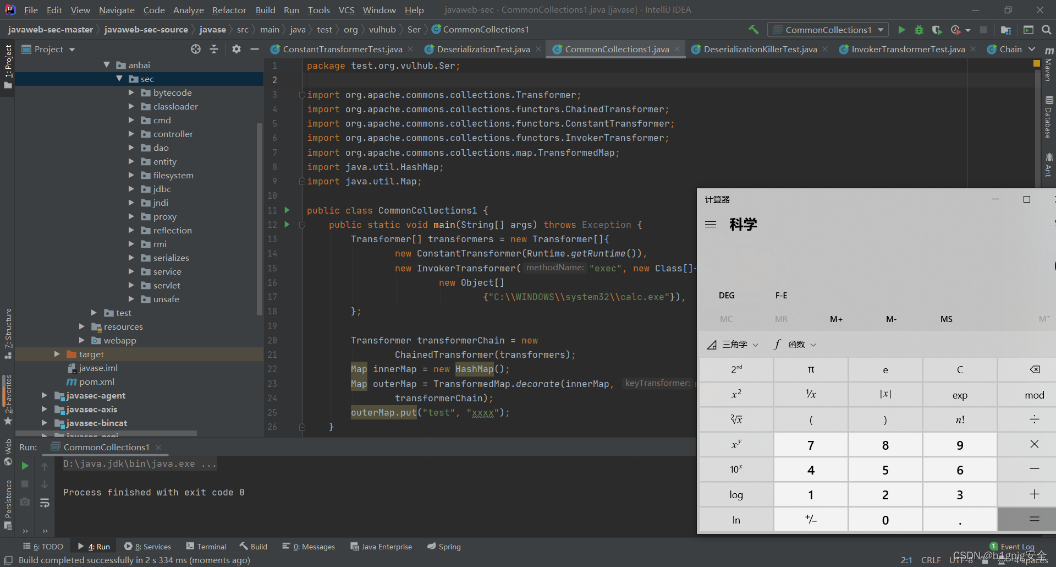The image size is (1056, 567).
Task: Run with coverage icon in toolbar
Action: point(937,30)
